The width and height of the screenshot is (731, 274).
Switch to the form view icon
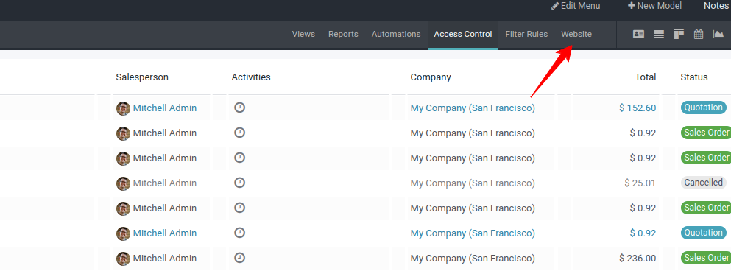(638, 34)
